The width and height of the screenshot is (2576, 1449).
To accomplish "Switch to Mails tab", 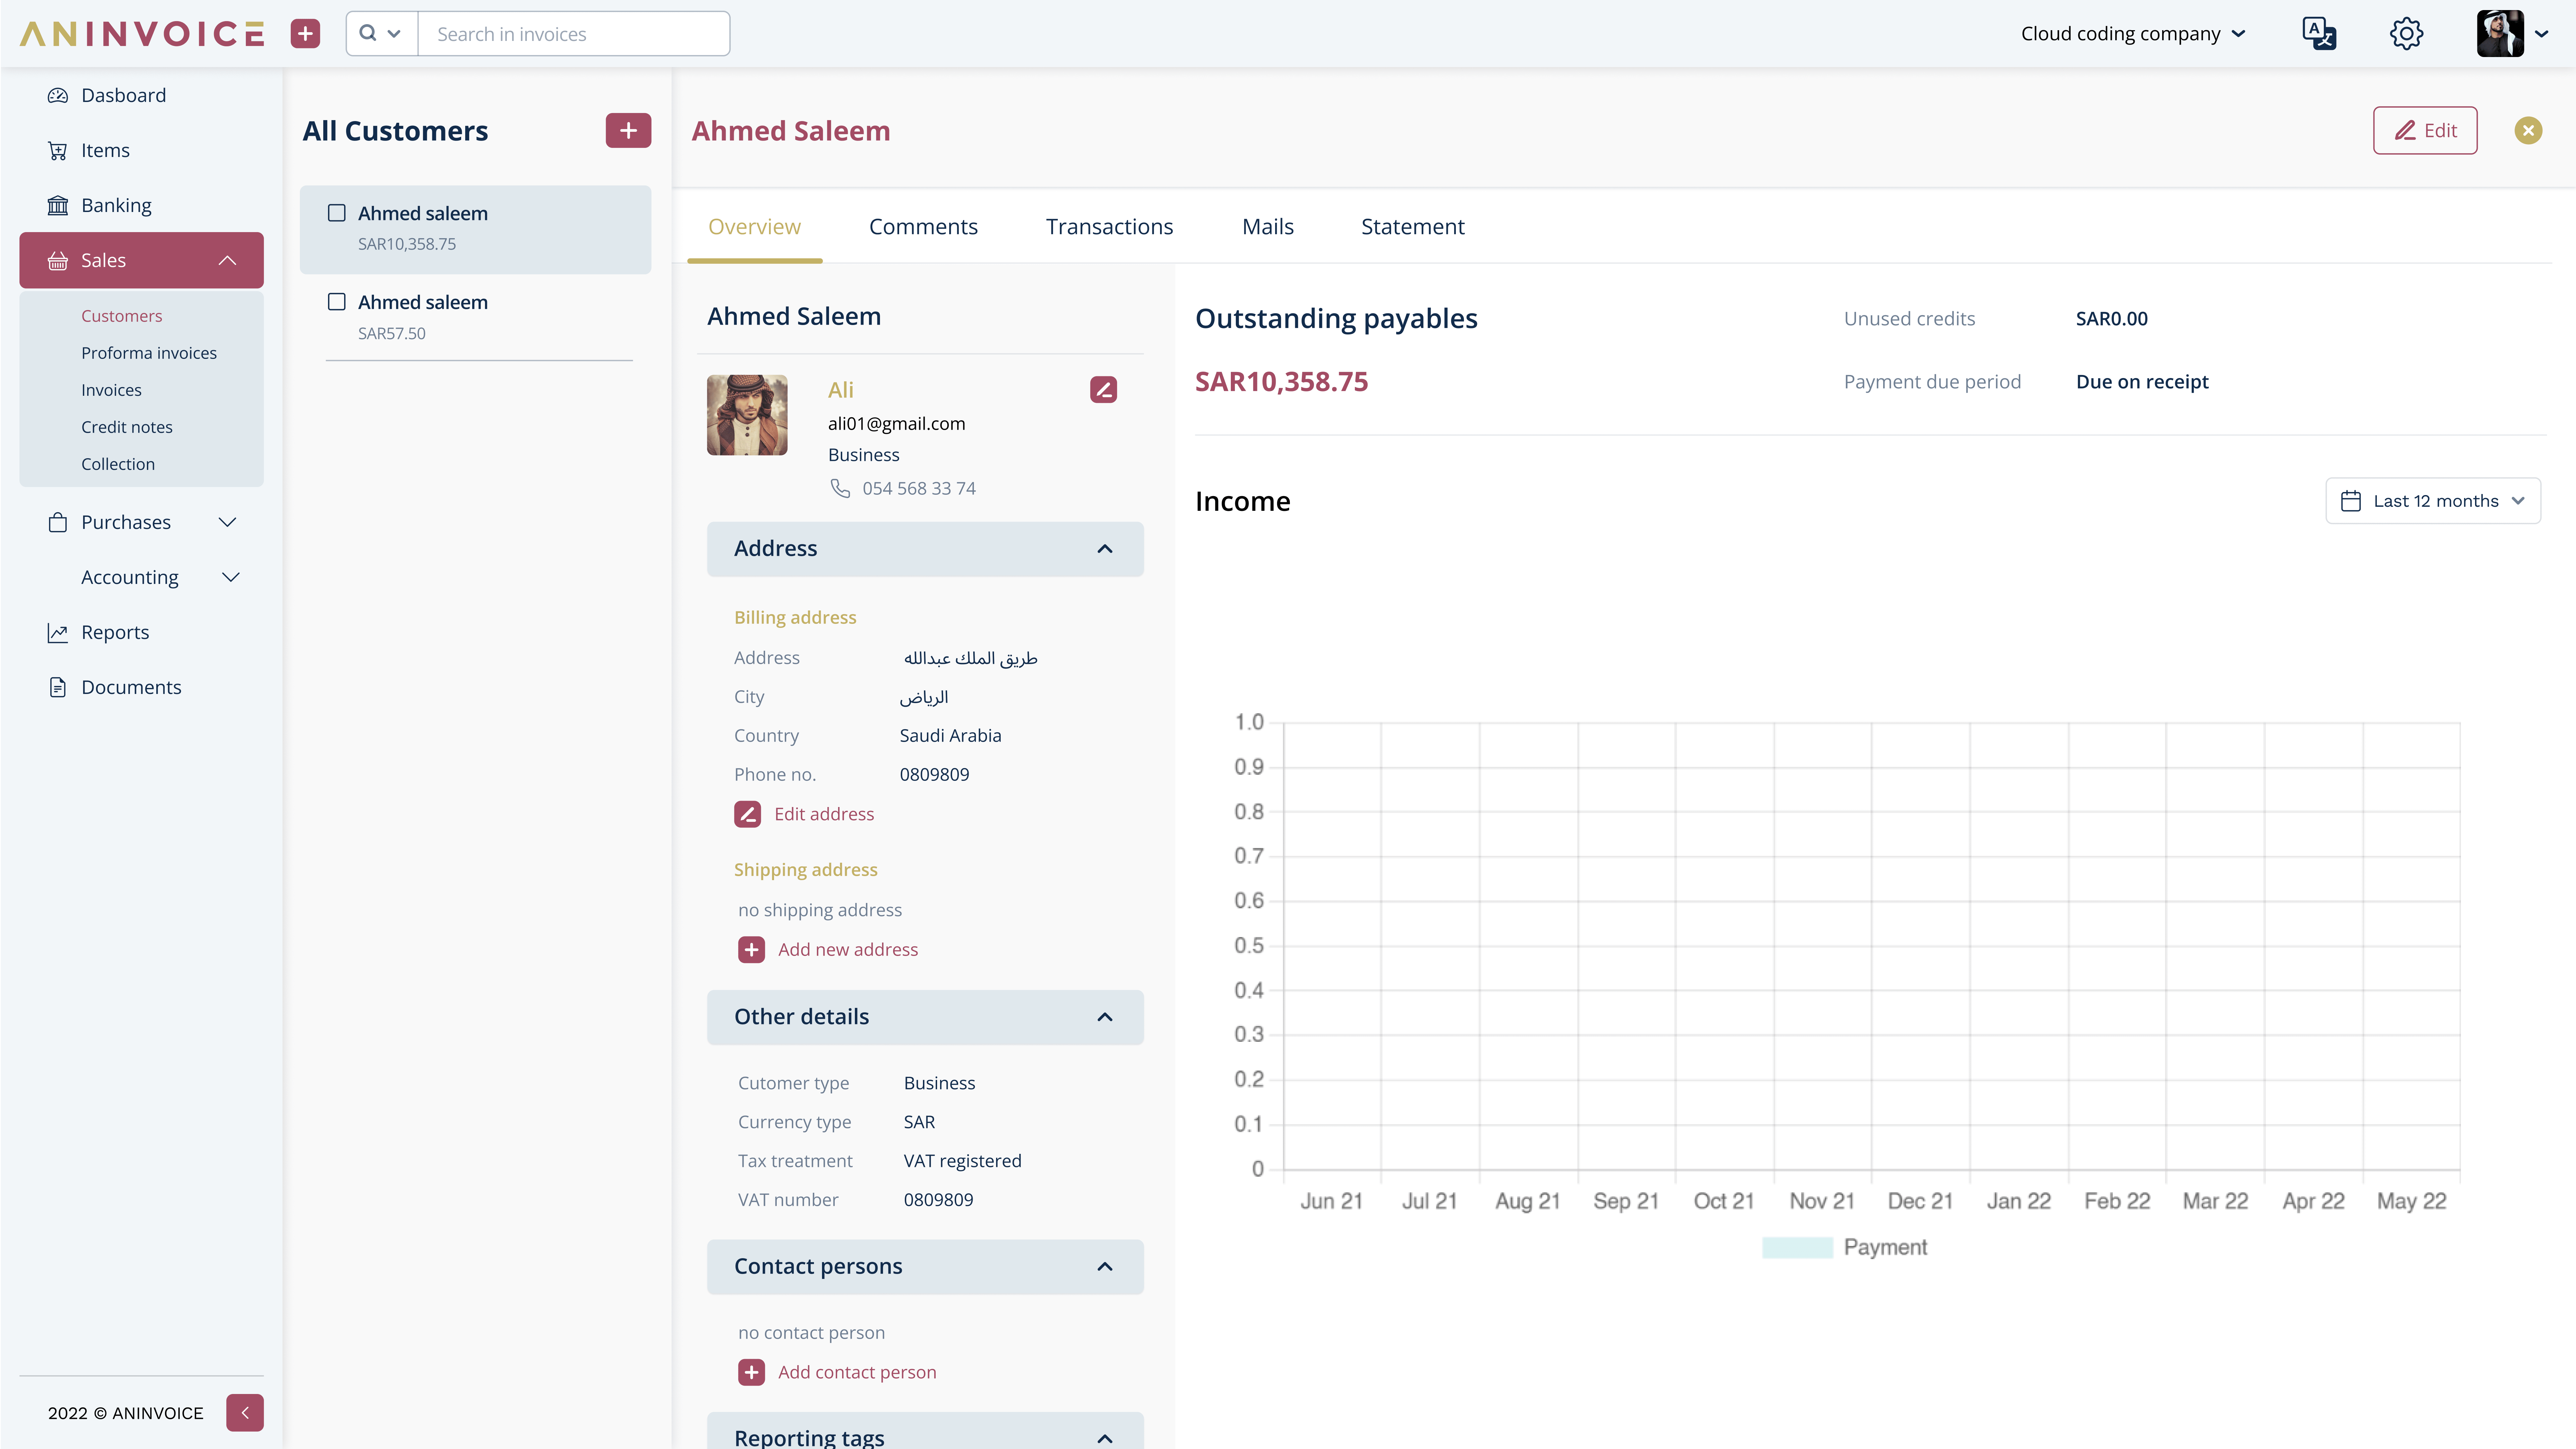I will [x=1268, y=227].
